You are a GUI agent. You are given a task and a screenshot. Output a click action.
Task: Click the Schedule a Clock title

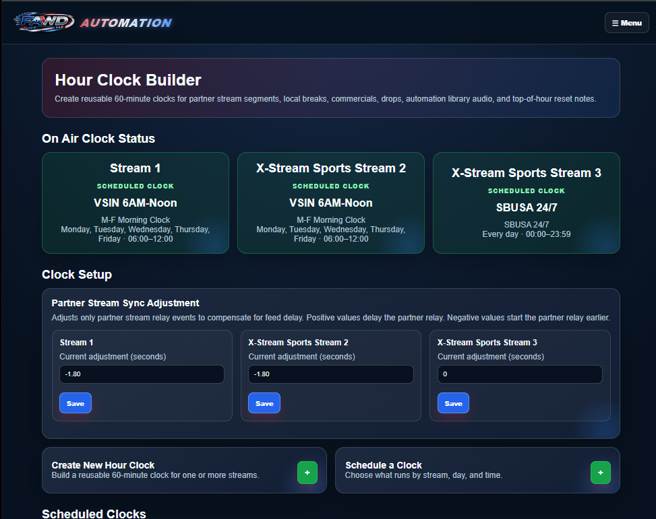pyautogui.click(x=383, y=465)
